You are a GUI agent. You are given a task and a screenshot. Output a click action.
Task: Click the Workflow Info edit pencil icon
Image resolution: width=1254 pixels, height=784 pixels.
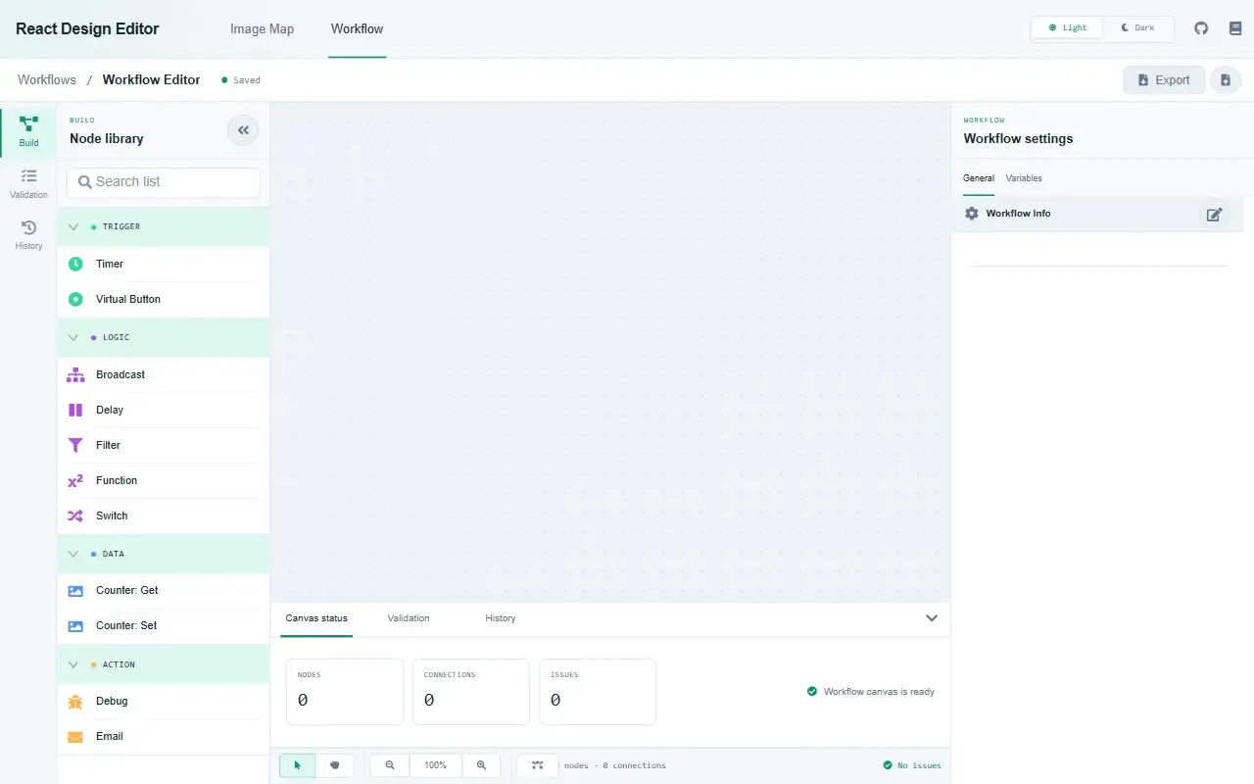pos(1214,214)
